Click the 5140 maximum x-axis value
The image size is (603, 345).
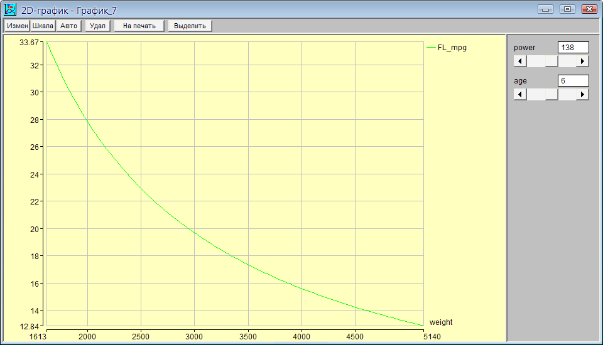(432, 337)
